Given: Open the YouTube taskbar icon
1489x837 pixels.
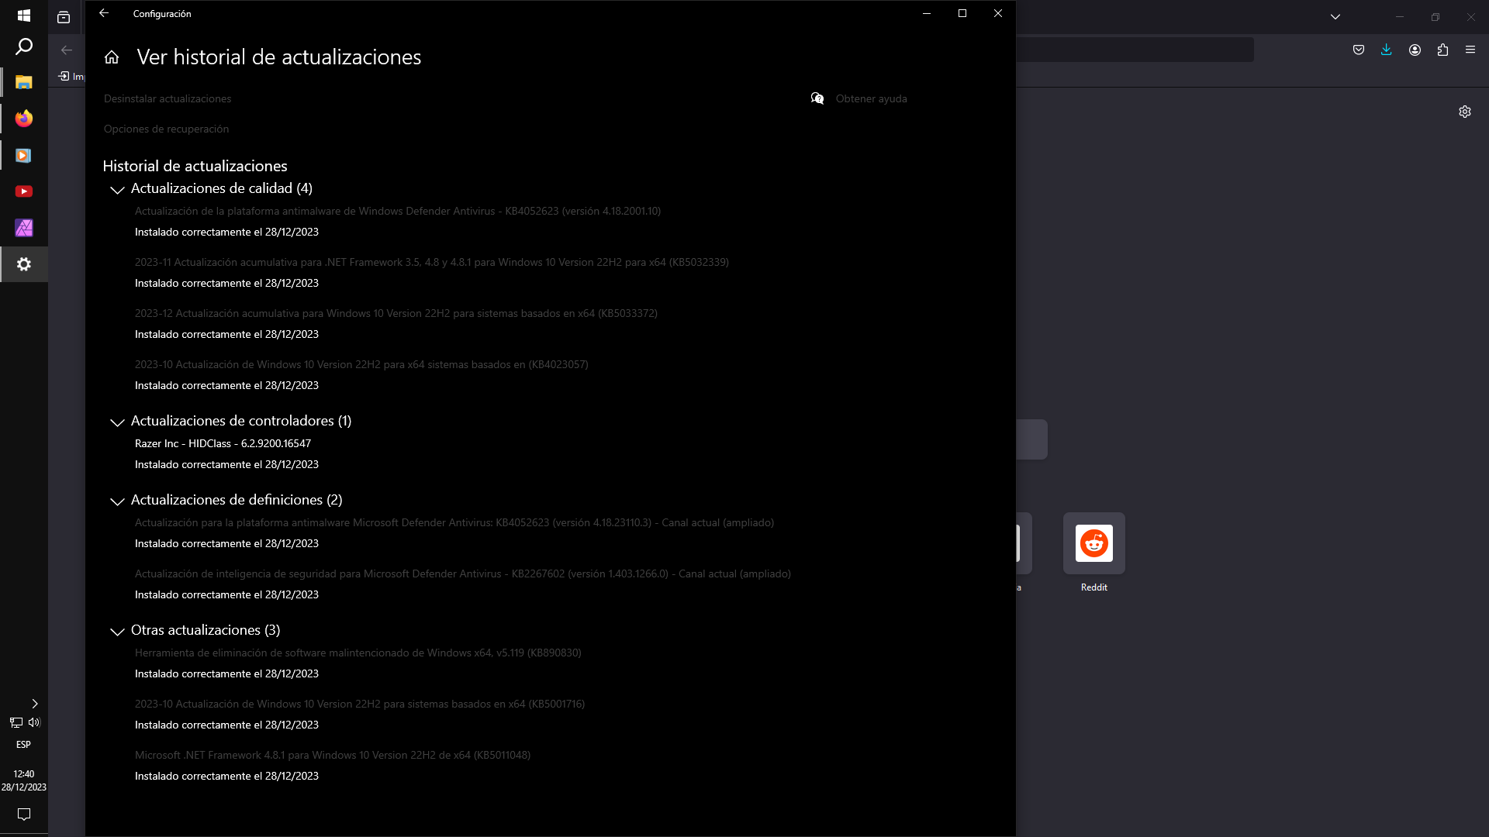Looking at the screenshot, I should 24,191.
